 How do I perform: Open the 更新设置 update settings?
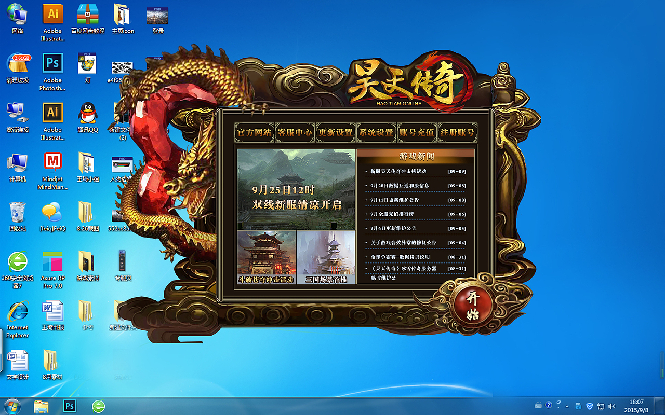coord(335,132)
